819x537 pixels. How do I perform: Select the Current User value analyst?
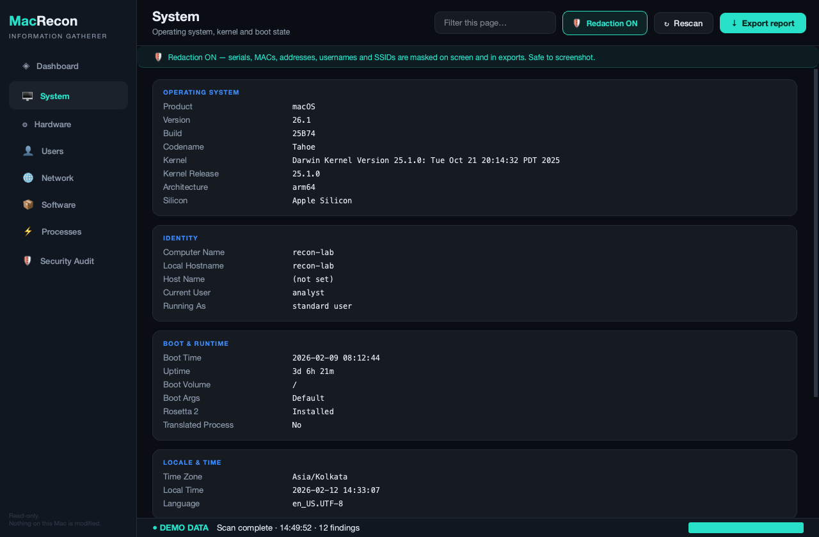[x=308, y=292]
